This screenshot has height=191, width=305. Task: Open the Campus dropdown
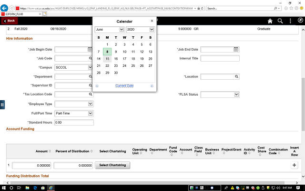point(90,67)
